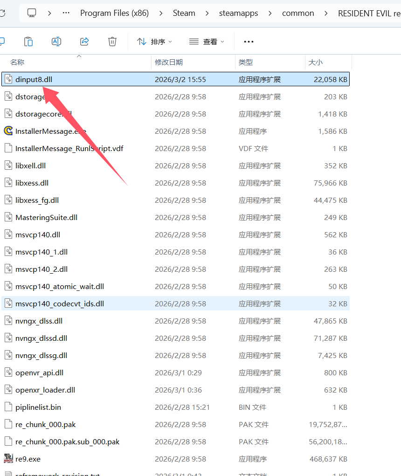The height and width of the screenshot is (476, 401).
Task: Expand the breadcrumb ellipsis for hidden folders
Action: (66, 13)
